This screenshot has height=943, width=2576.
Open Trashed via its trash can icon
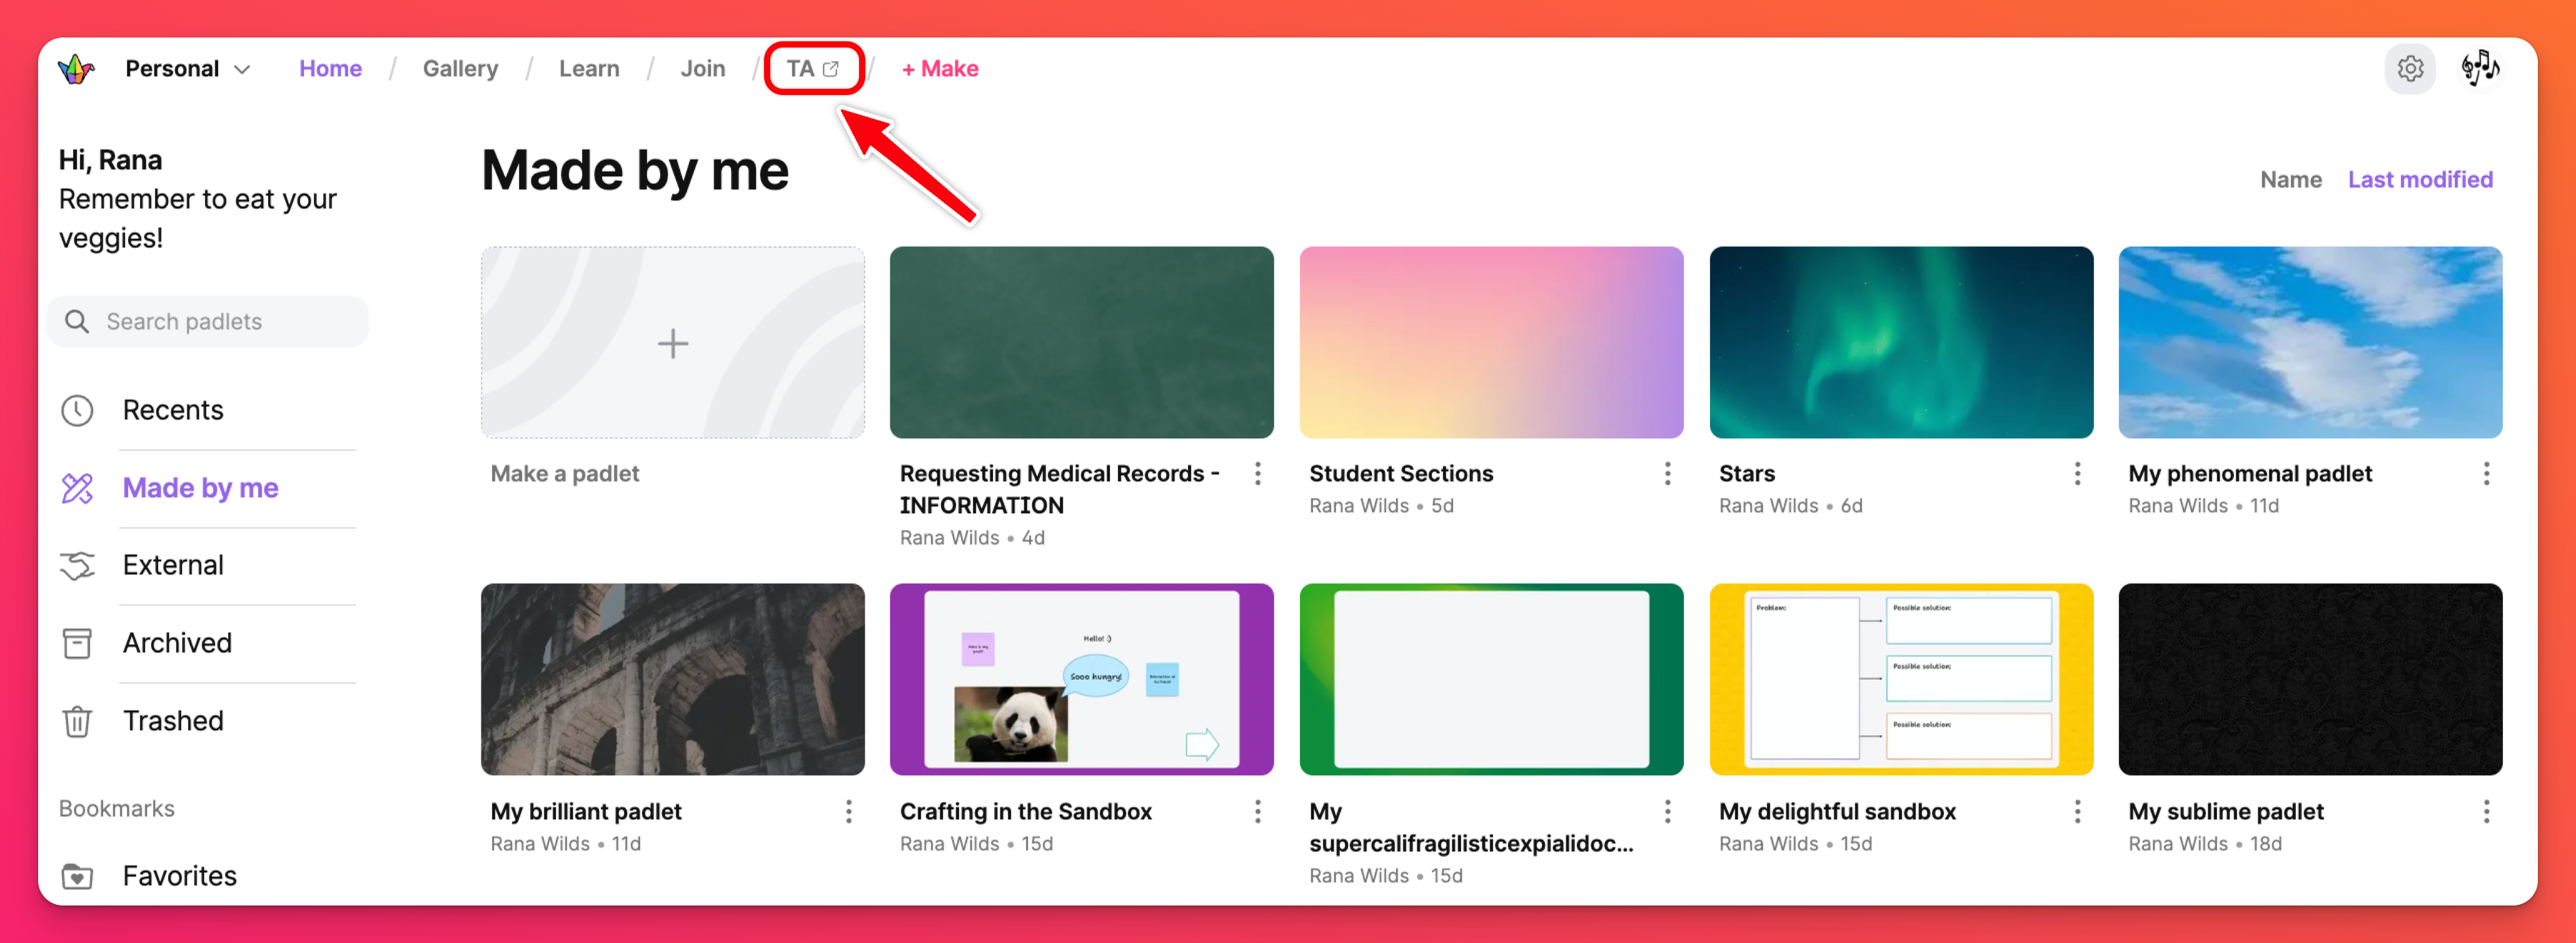(77, 721)
